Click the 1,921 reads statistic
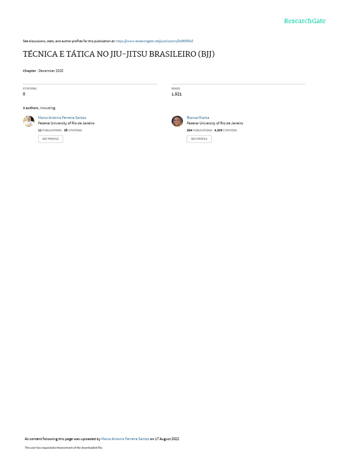The height and width of the screenshot is (458, 343). pyautogui.click(x=176, y=94)
